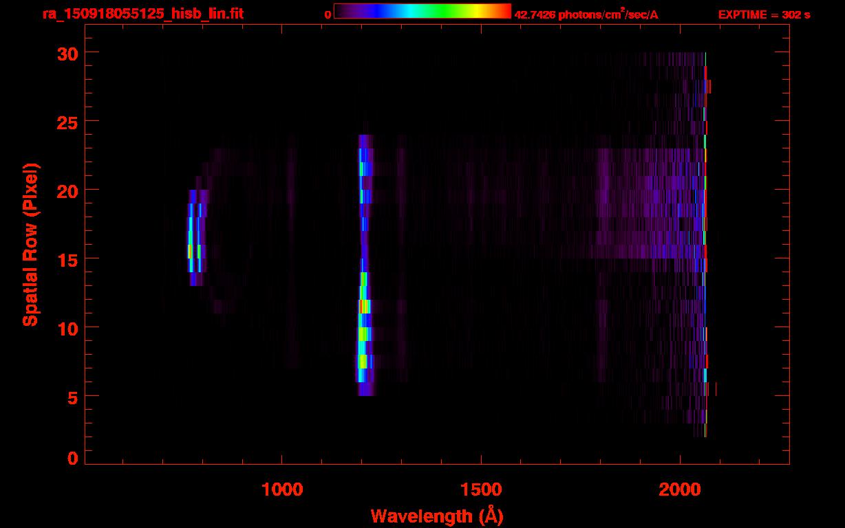The width and height of the screenshot is (845, 528).
Task: Click the y-axis tick label 0
Action: coord(72,458)
